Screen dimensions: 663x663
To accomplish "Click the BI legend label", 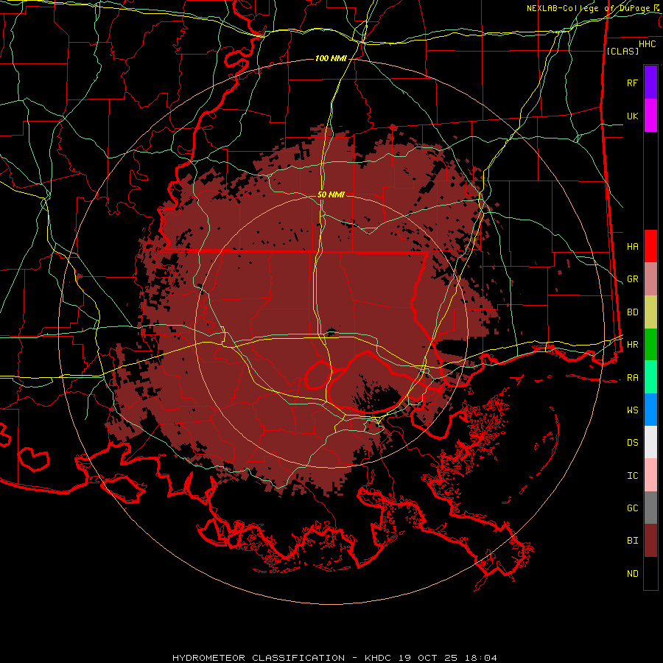I will click(x=632, y=541).
